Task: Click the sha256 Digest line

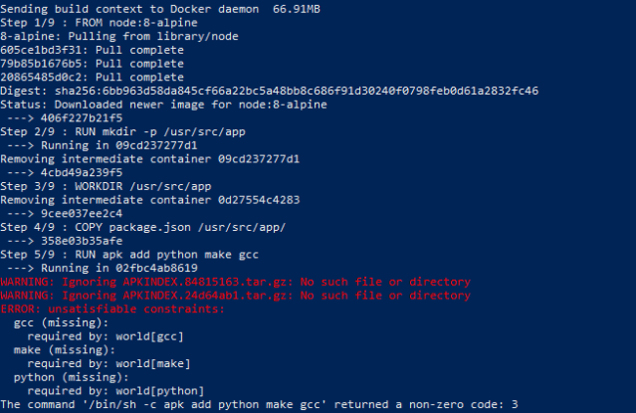Action: [269, 91]
